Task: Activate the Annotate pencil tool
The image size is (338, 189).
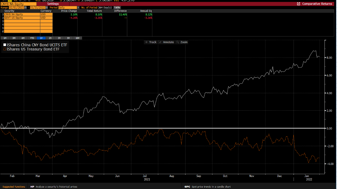Action: (166, 42)
